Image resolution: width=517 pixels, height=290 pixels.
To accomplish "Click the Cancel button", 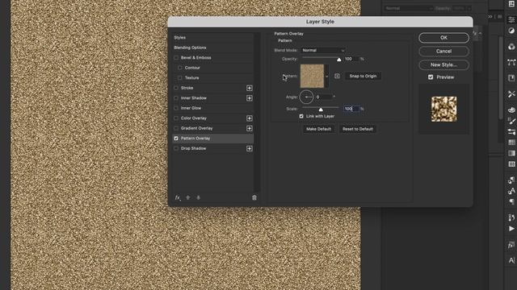I will (x=443, y=52).
